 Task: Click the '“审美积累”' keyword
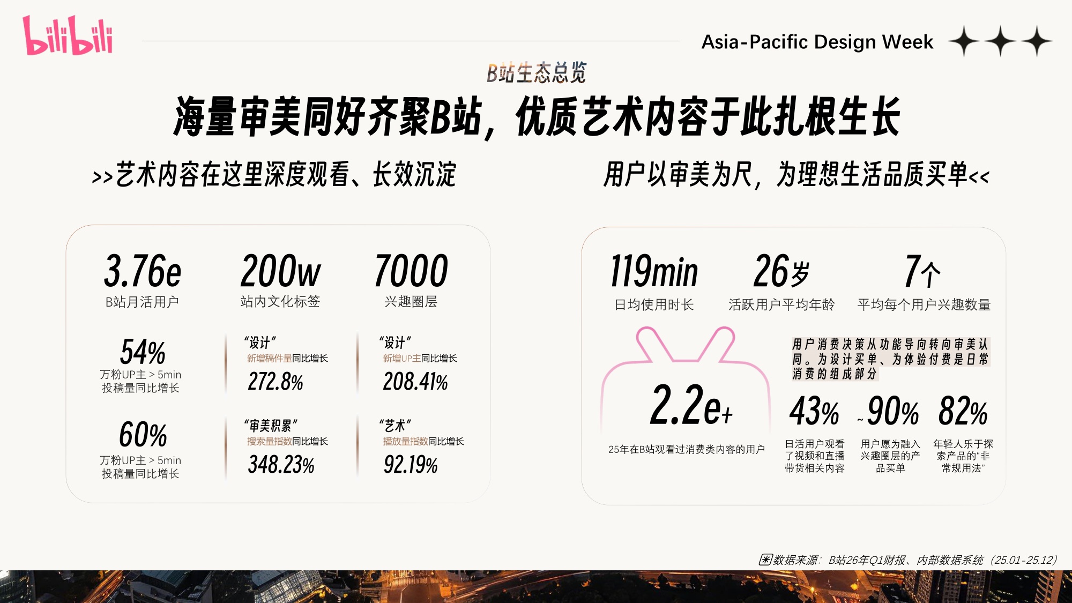click(271, 426)
